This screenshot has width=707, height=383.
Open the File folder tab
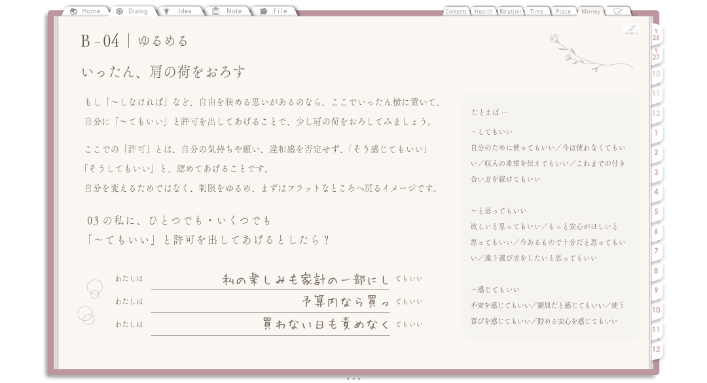(x=274, y=11)
